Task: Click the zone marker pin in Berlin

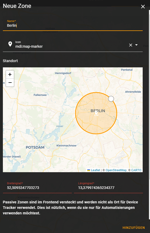Action: click(96, 113)
